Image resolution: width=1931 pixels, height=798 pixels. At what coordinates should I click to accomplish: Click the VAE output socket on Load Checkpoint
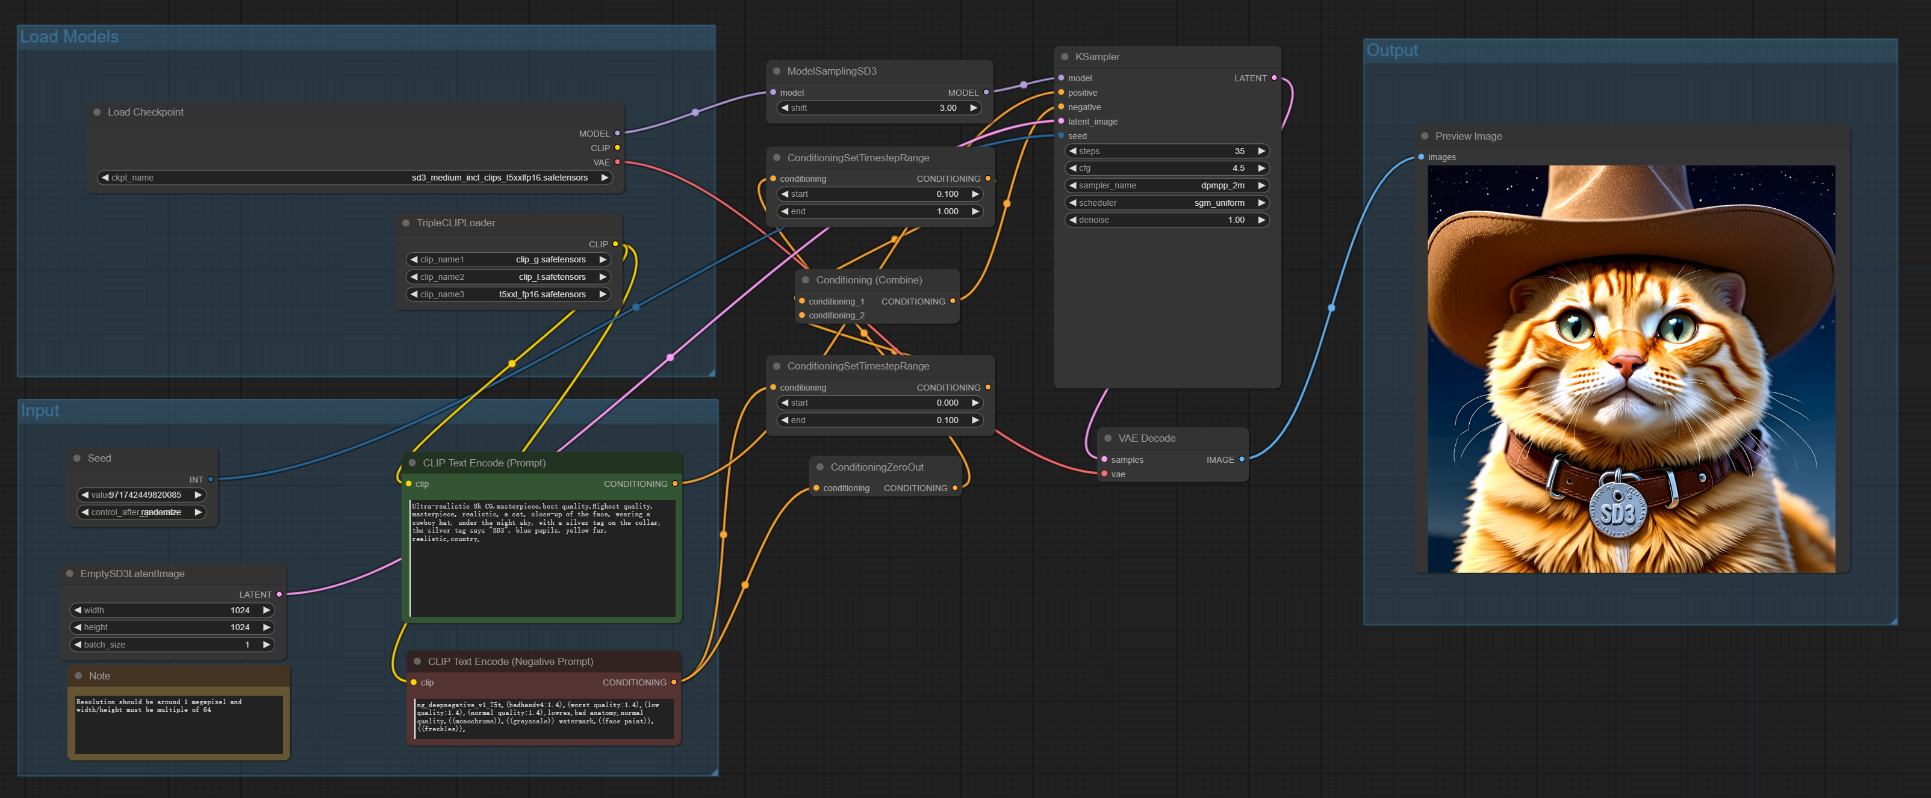(617, 162)
